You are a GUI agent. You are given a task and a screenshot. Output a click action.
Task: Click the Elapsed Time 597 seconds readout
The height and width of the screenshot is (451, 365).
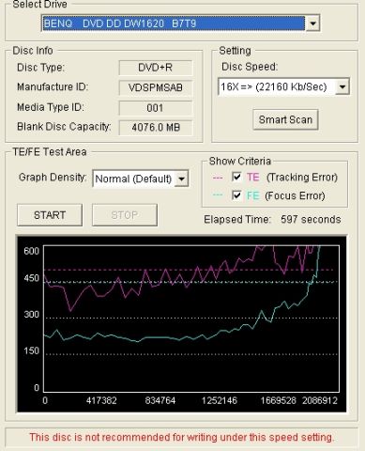coord(272,219)
